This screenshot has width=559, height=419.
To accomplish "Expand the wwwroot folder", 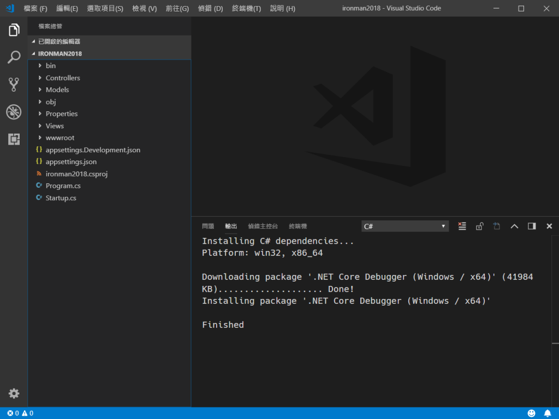I will 109,138.
